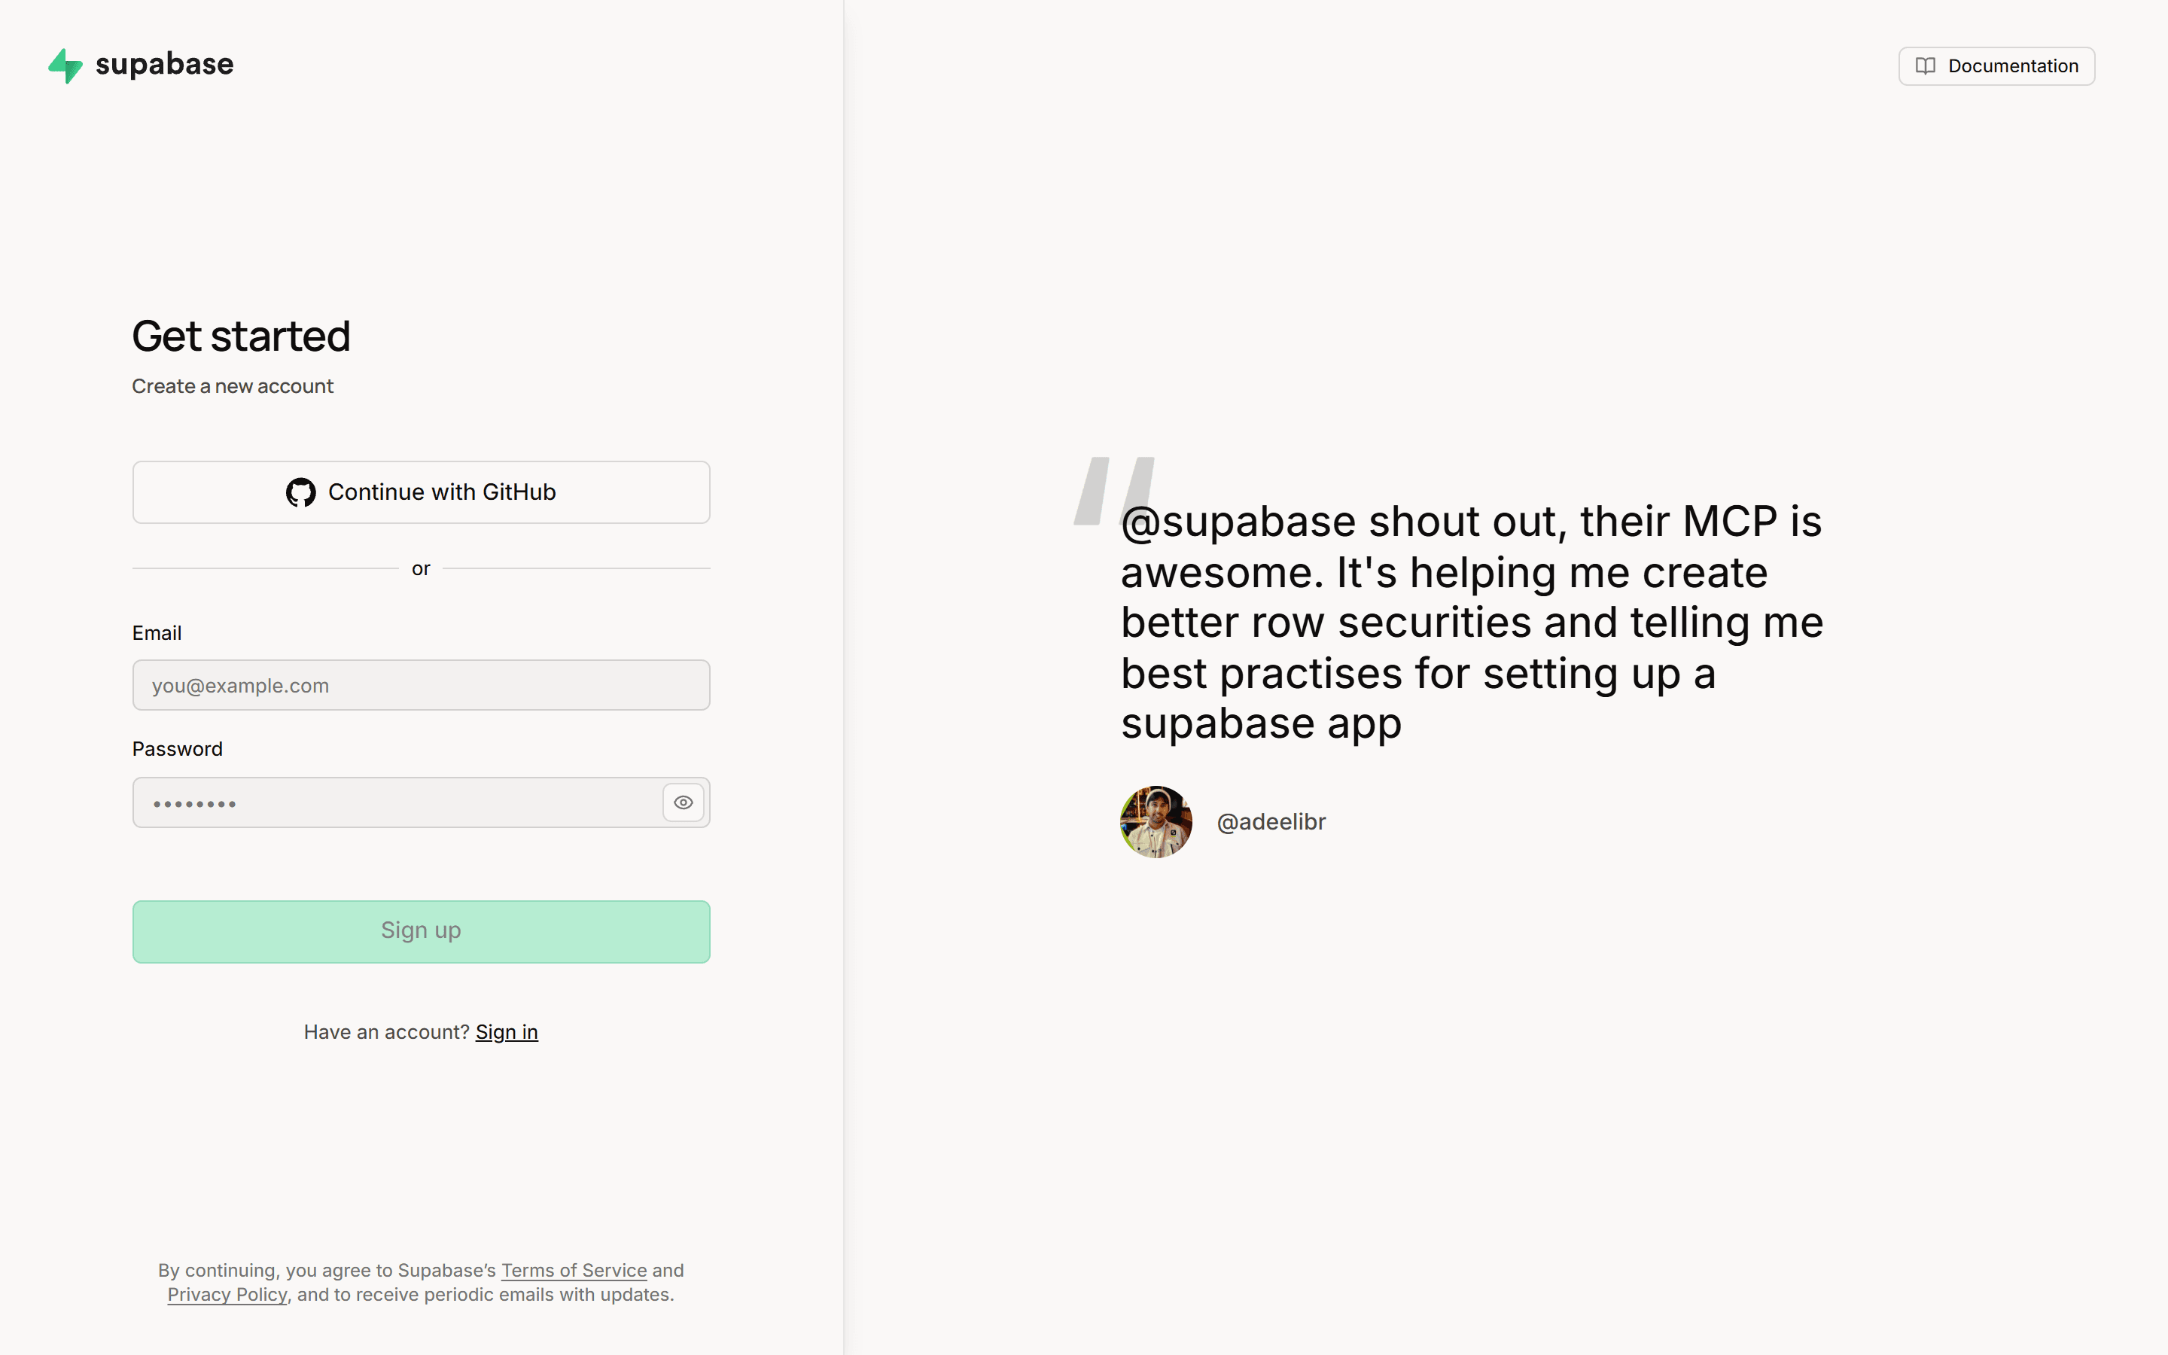Continue with GitHub sign-up
2168x1355 pixels.
[421, 492]
